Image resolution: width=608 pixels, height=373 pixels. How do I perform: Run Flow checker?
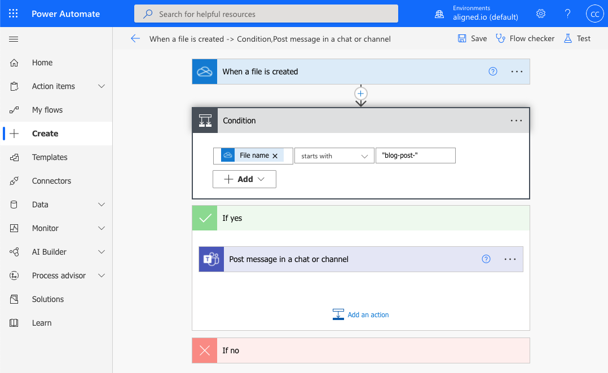coord(525,38)
